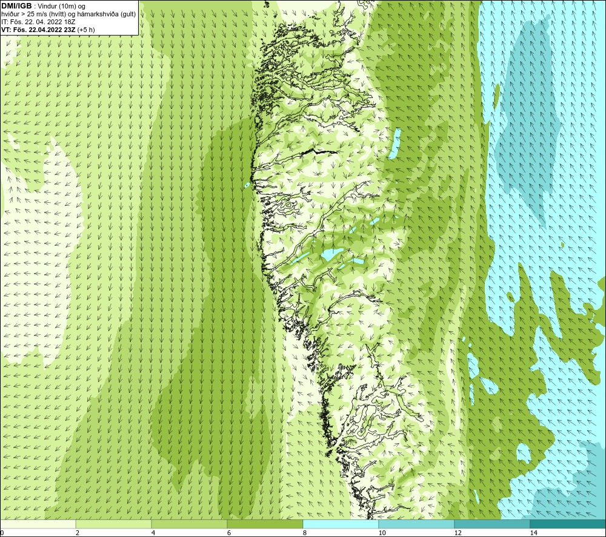Click the 10–12 m/s cyan legend swatch

coord(416,524)
